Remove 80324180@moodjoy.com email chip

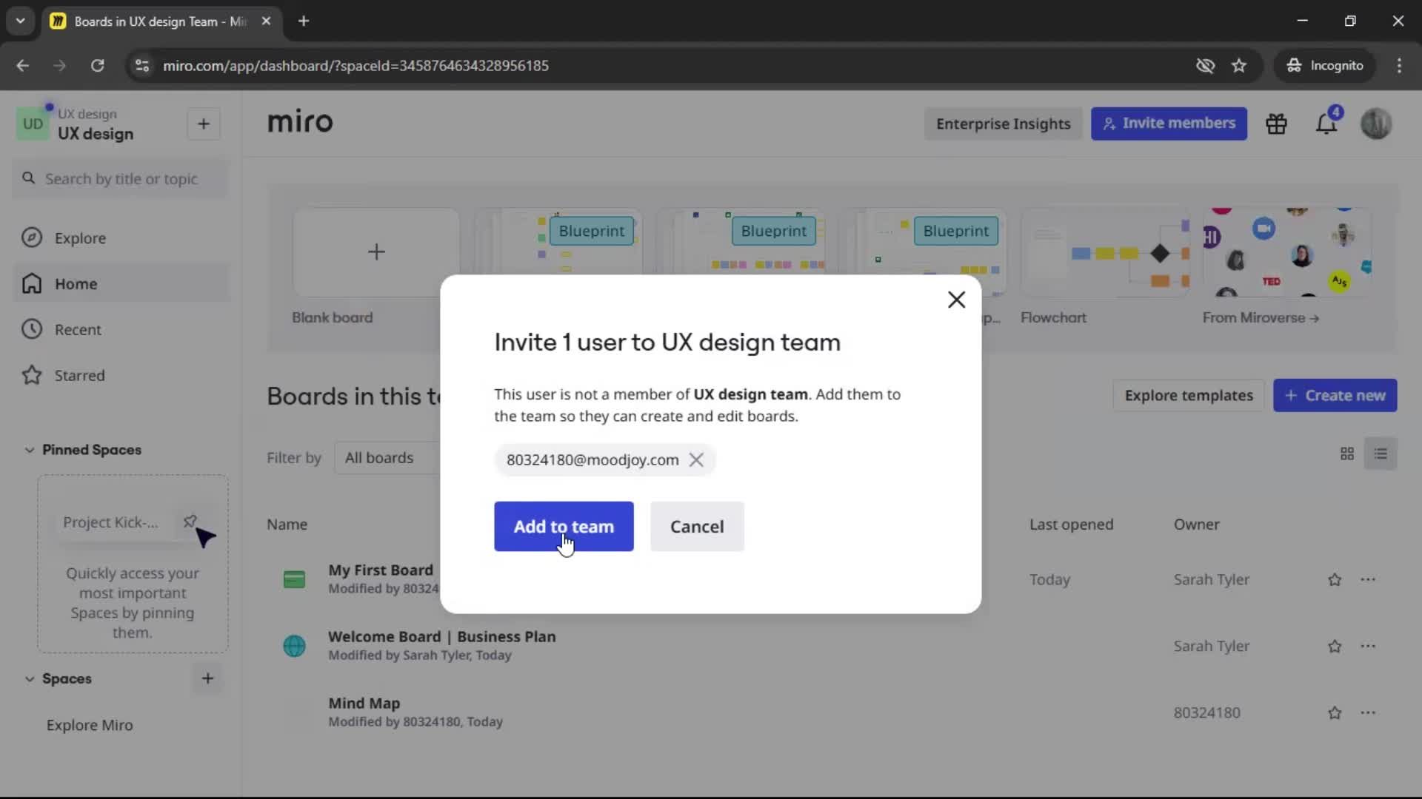[696, 459]
